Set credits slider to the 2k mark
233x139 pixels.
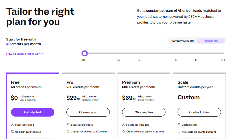pos(118,53)
